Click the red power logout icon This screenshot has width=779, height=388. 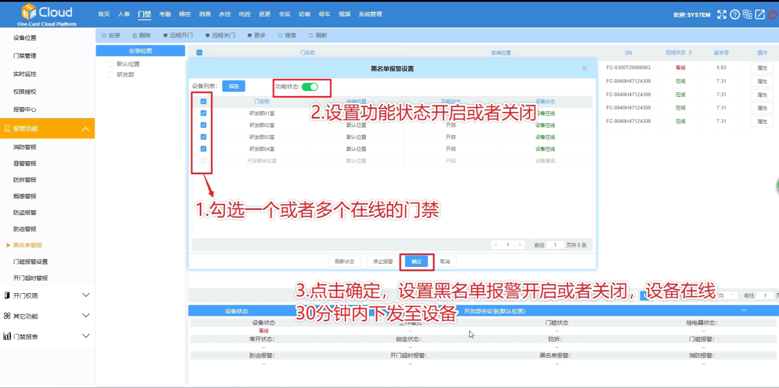coord(773,15)
